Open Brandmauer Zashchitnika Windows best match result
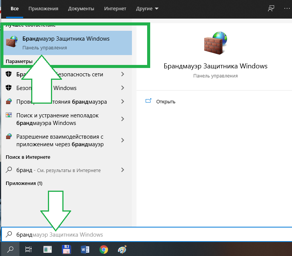The width and height of the screenshot is (292, 256). pos(67,43)
